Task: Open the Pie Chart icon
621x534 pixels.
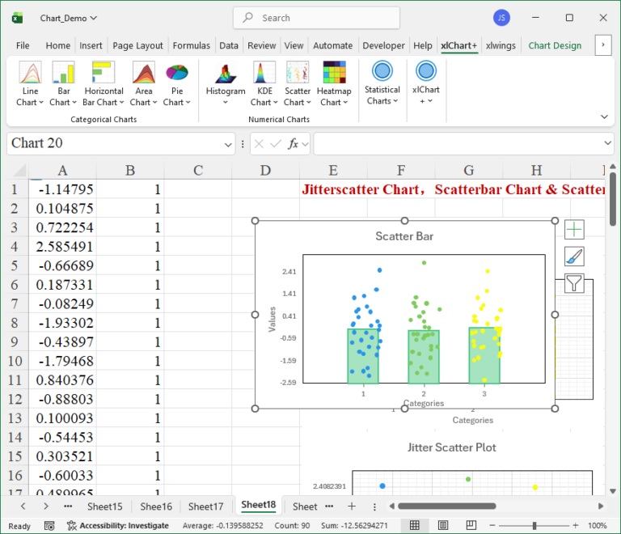Action: (177, 72)
